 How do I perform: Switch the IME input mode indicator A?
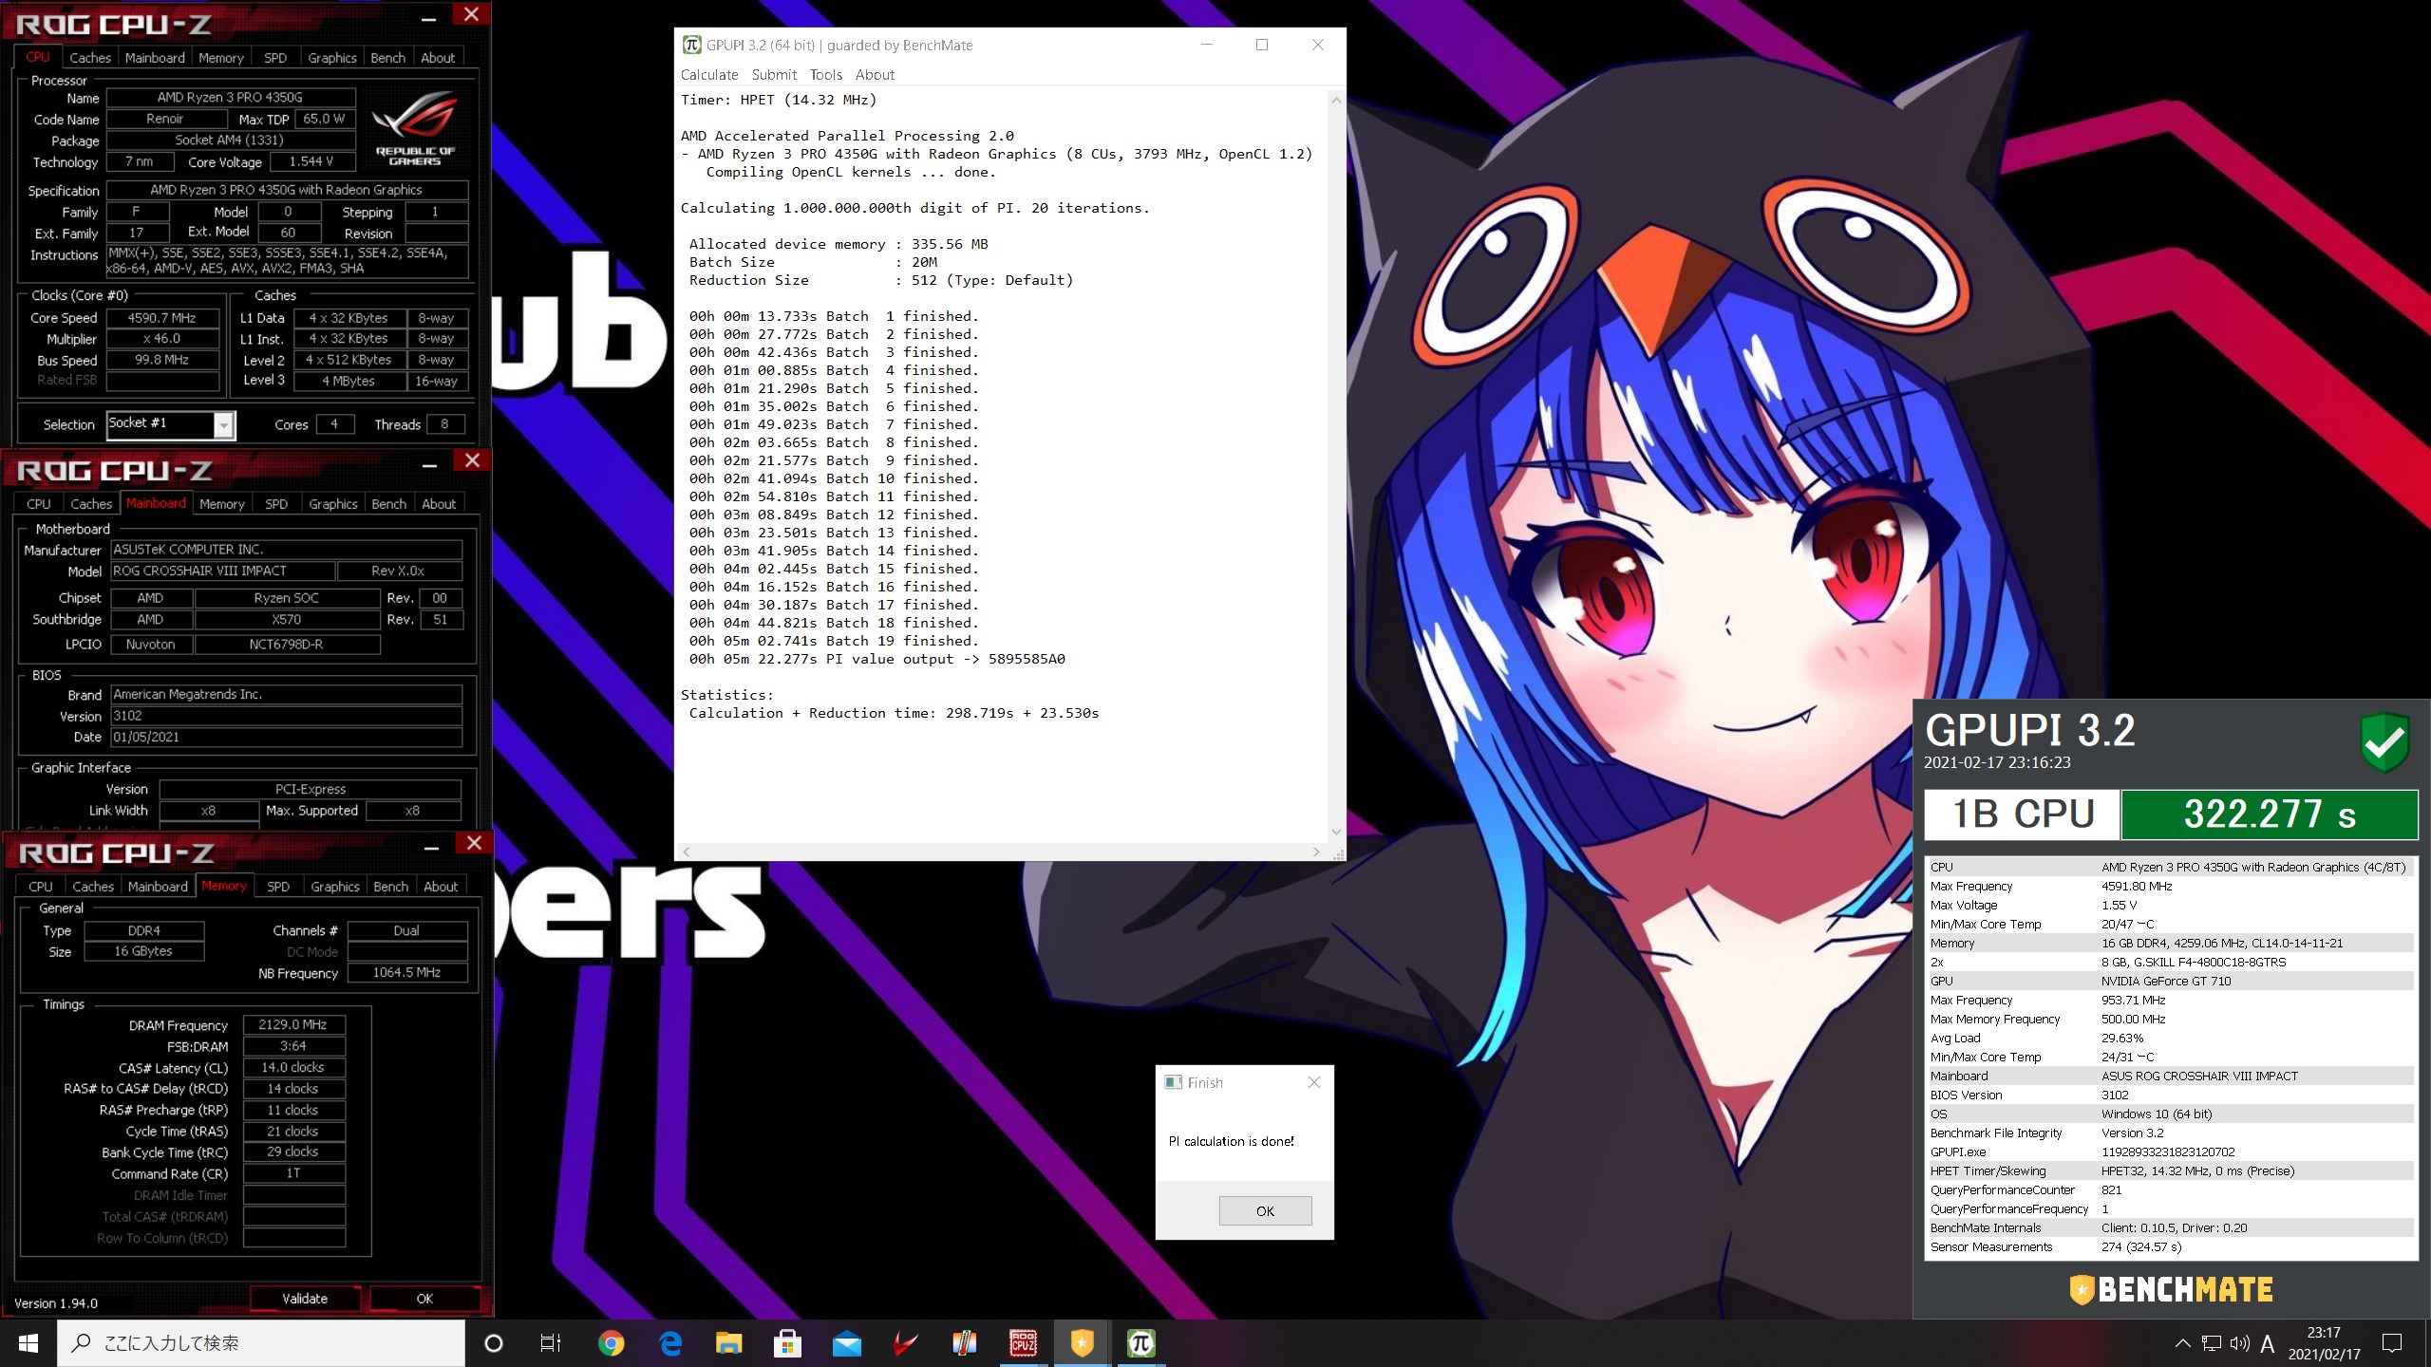(2268, 1343)
